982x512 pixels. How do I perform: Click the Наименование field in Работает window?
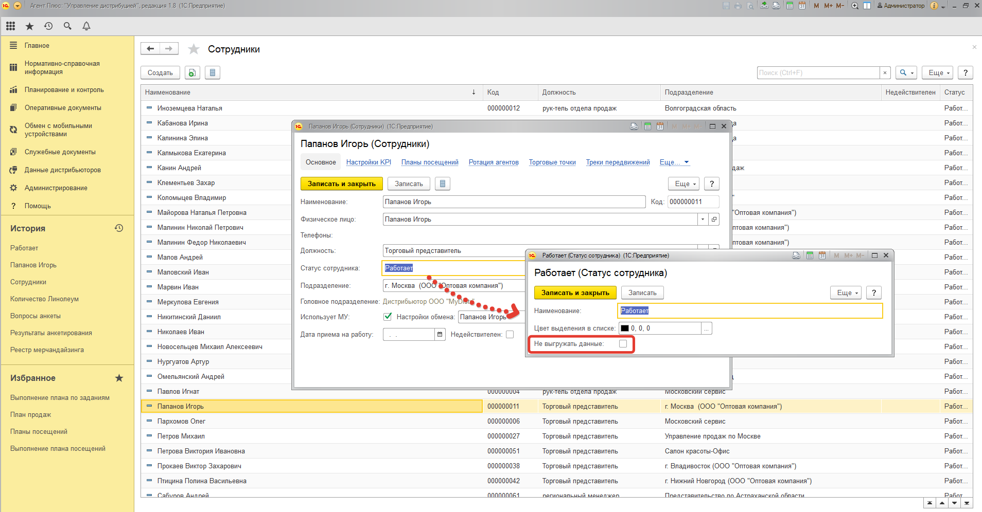[750, 310]
